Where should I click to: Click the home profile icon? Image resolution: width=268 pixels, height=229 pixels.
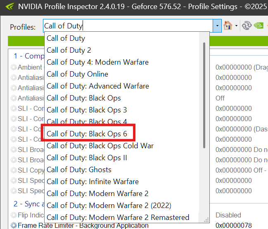(x=228, y=26)
